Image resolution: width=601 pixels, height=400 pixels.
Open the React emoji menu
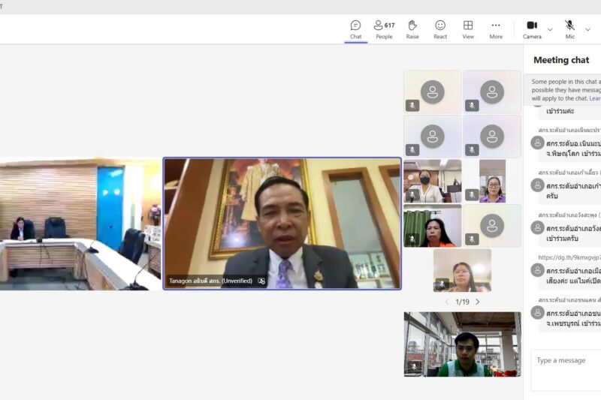pos(440,29)
